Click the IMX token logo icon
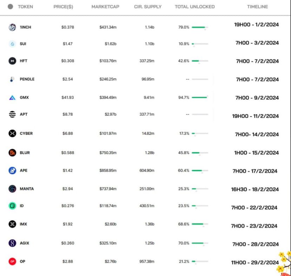 [x=12, y=224]
